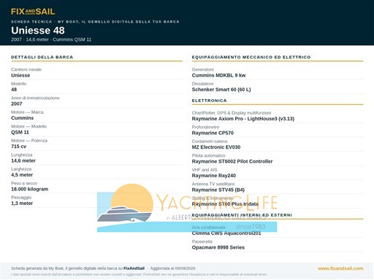The image size is (374, 280).
Task: Click the Modello value 48
Action: point(14,90)
